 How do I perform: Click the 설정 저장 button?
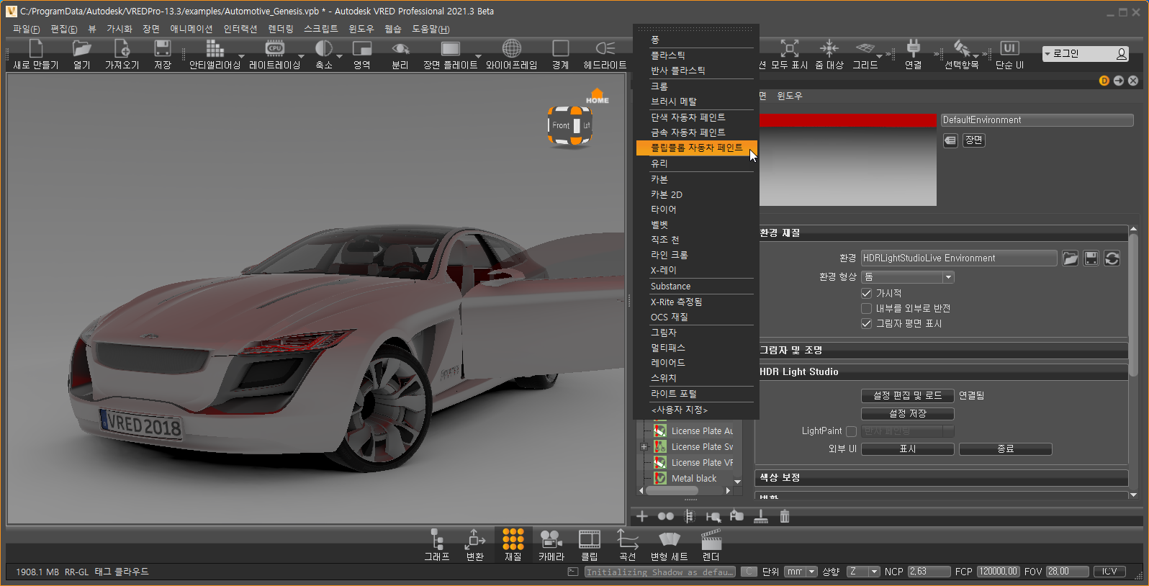tap(907, 414)
